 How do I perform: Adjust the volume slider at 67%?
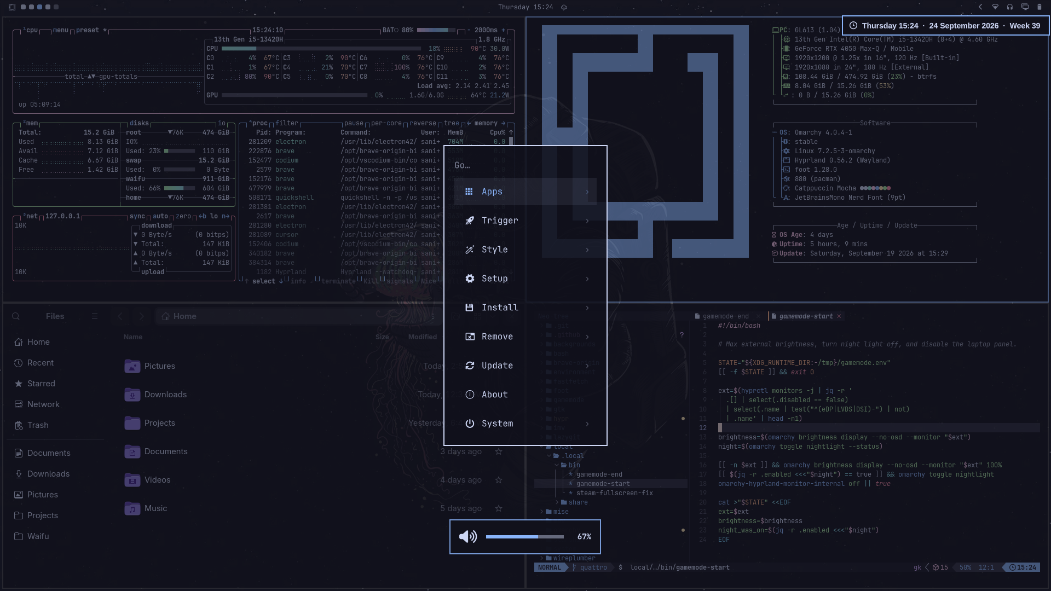(524, 537)
